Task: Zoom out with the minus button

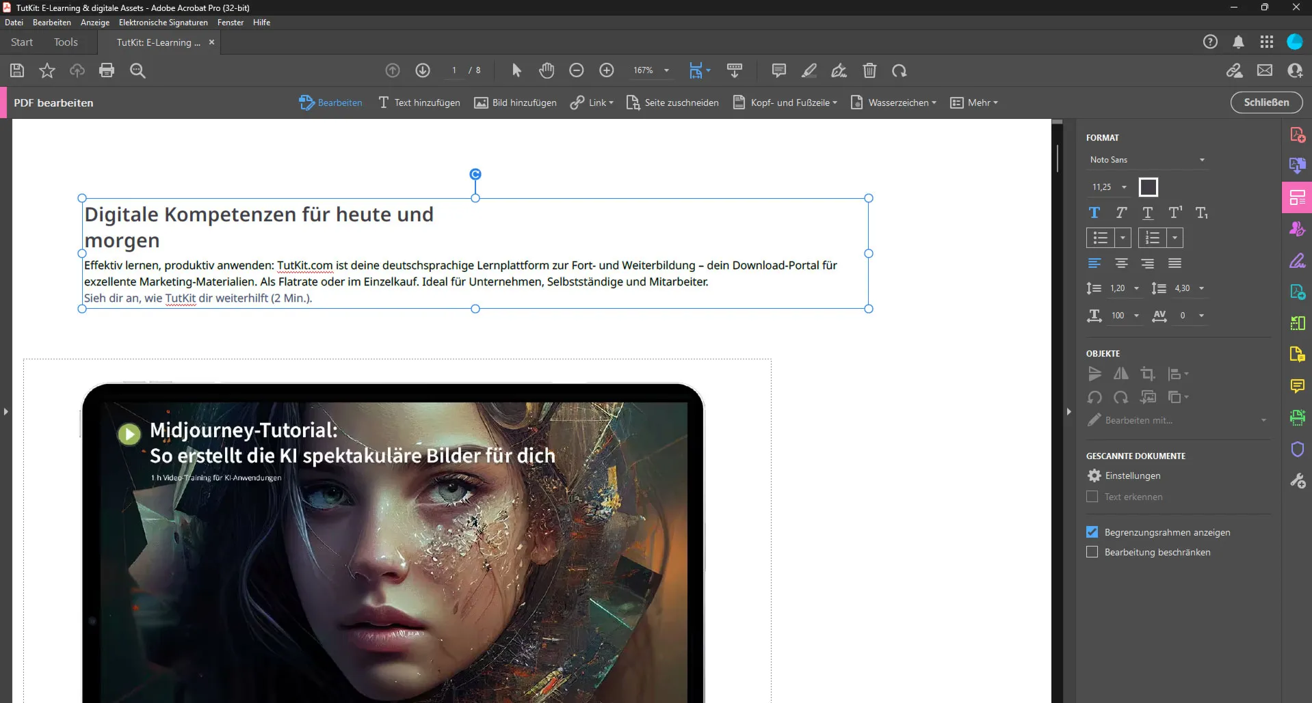Action: [577, 70]
